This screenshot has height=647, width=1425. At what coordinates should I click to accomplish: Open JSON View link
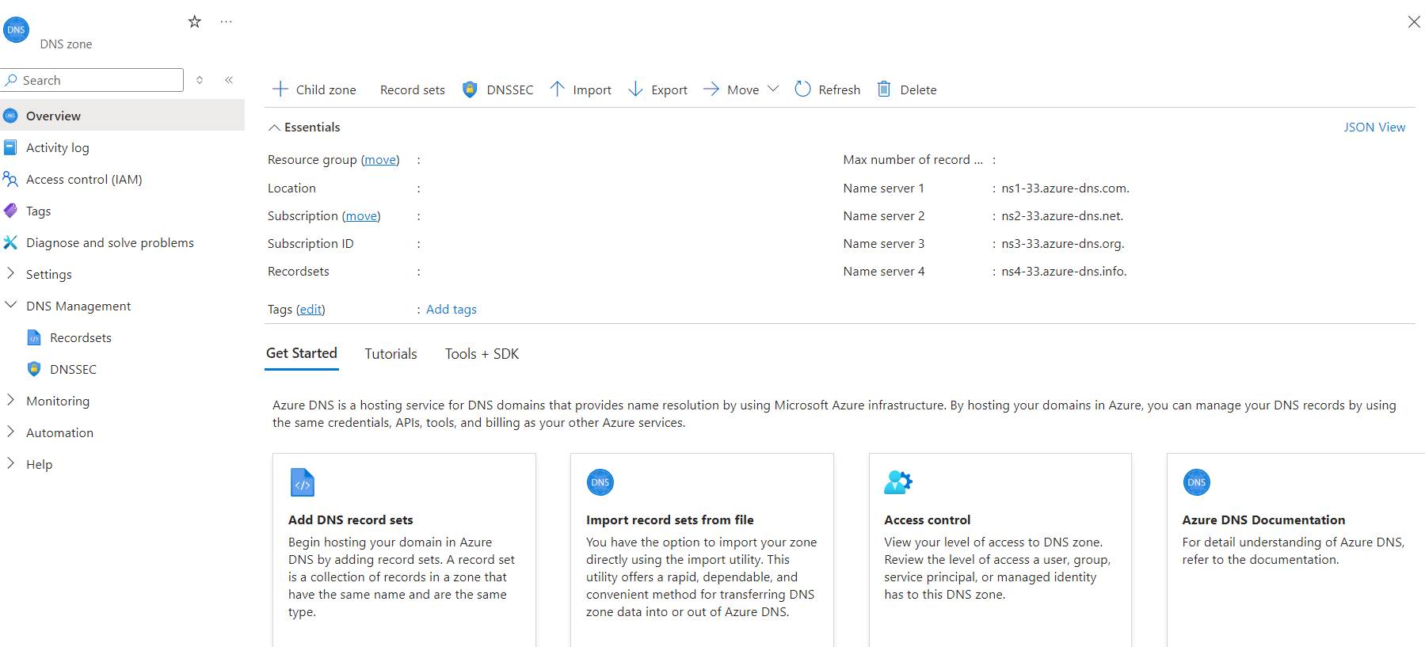[1374, 127]
